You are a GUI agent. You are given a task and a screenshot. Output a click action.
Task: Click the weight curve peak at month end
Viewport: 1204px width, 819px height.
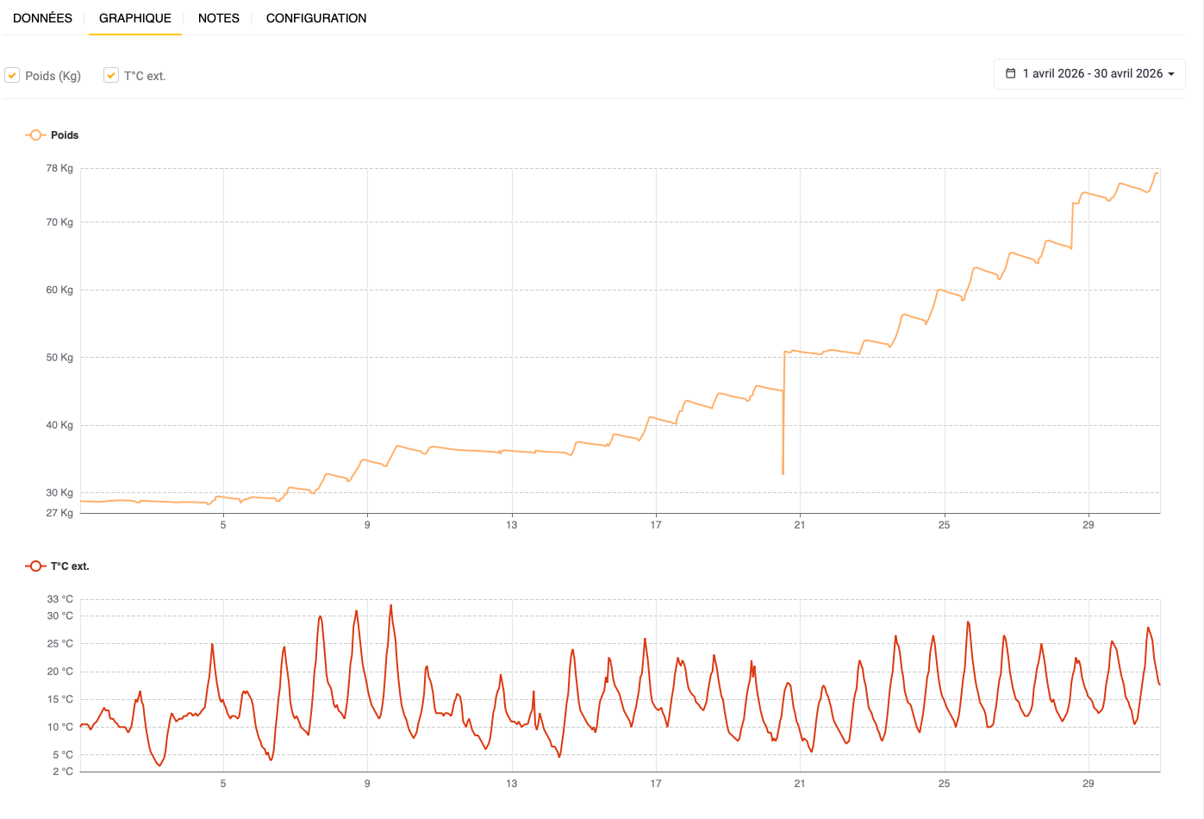[x=1157, y=173]
